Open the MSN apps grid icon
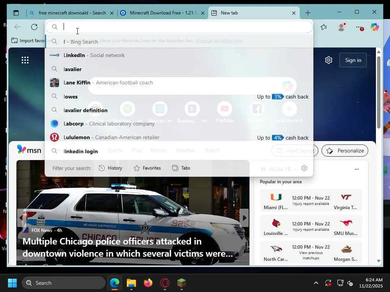Image resolution: width=390 pixels, height=292 pixels. (x=25, y=60)
